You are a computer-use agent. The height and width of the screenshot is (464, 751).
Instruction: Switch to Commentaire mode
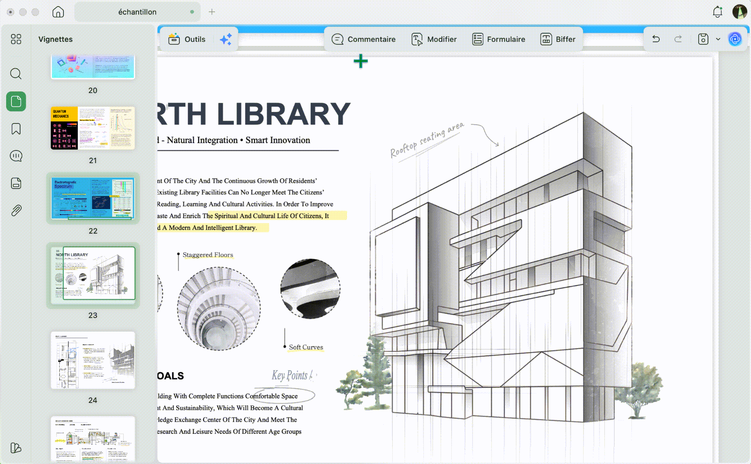point(364,39)
